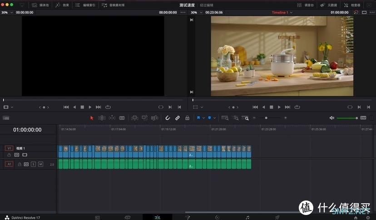Adjust the green volume slider
Viewport: 376px width, 220px height.
click(347, 118)
